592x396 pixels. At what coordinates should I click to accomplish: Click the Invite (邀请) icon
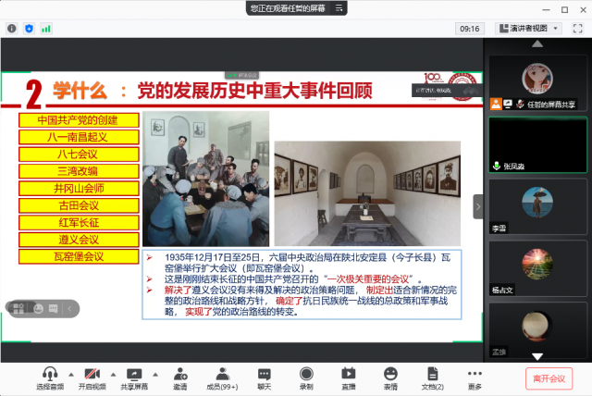[x=179, y=375]
